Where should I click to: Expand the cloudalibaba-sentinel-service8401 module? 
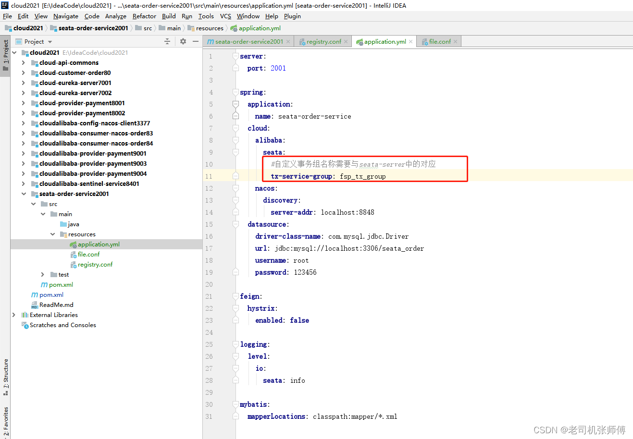pos(24,183)
